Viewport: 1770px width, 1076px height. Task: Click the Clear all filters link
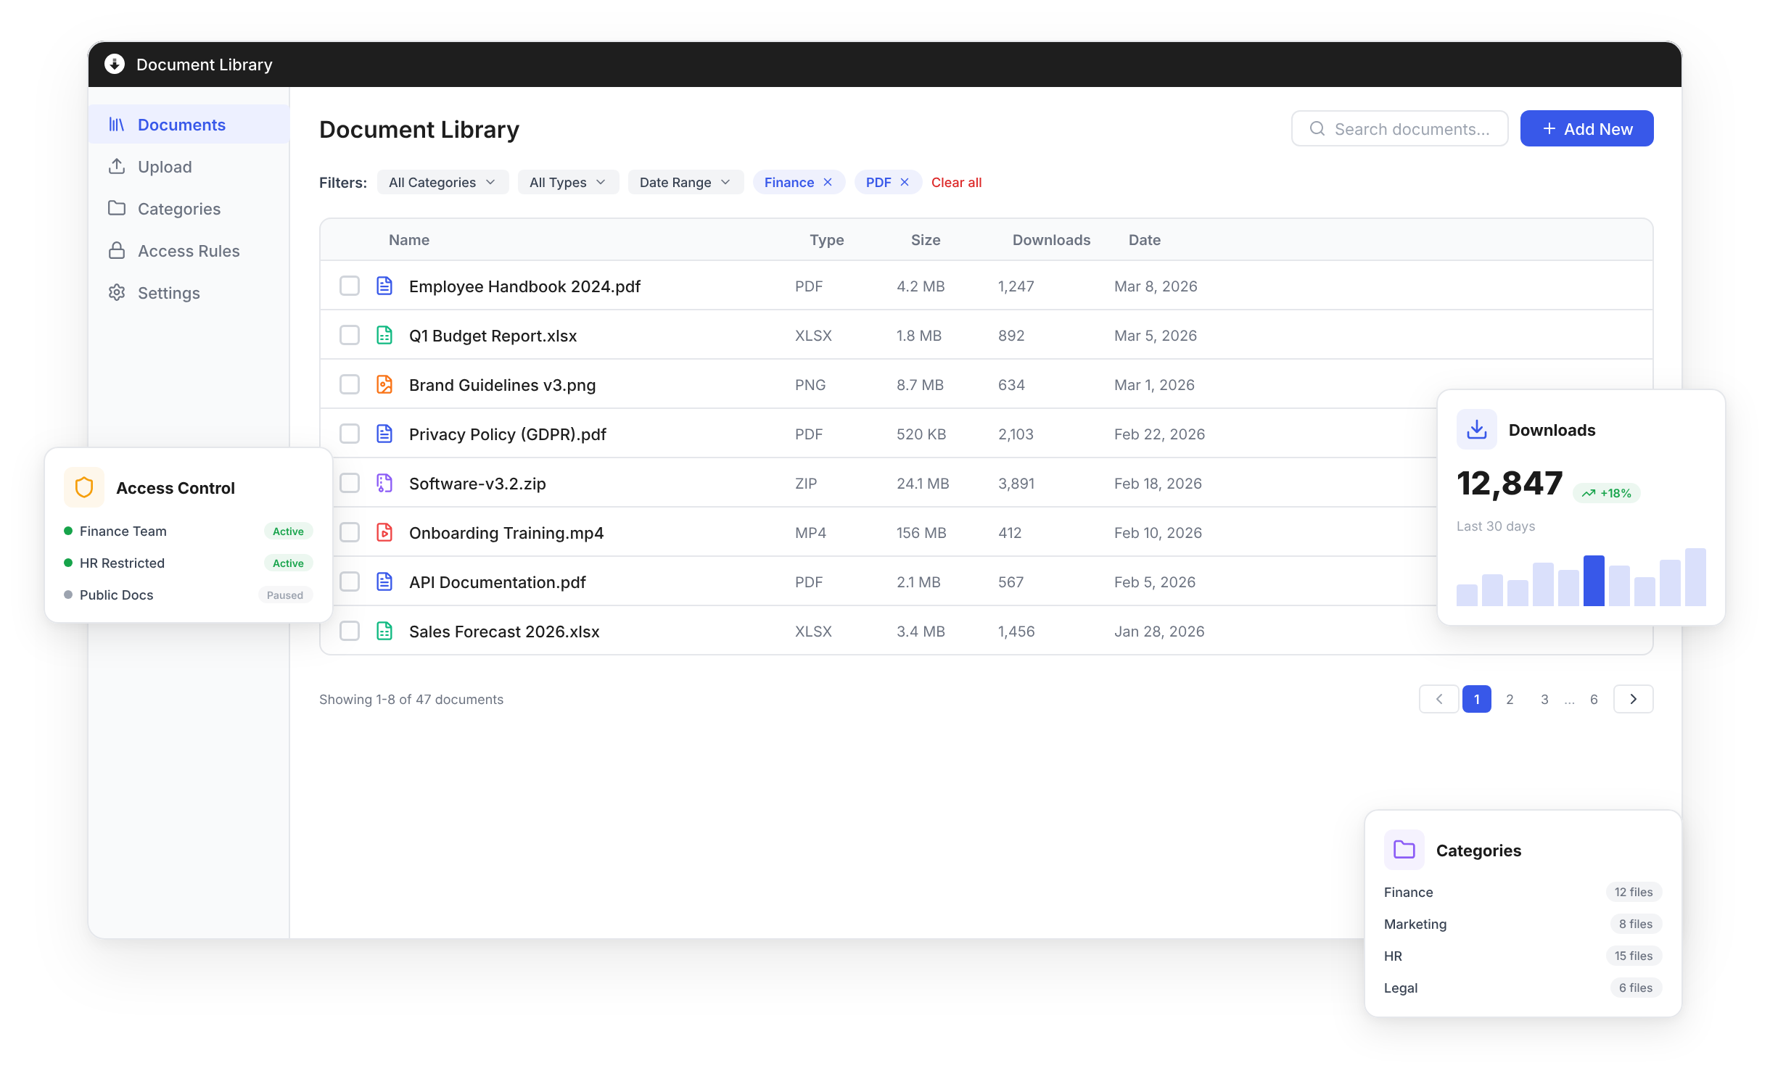956,182
